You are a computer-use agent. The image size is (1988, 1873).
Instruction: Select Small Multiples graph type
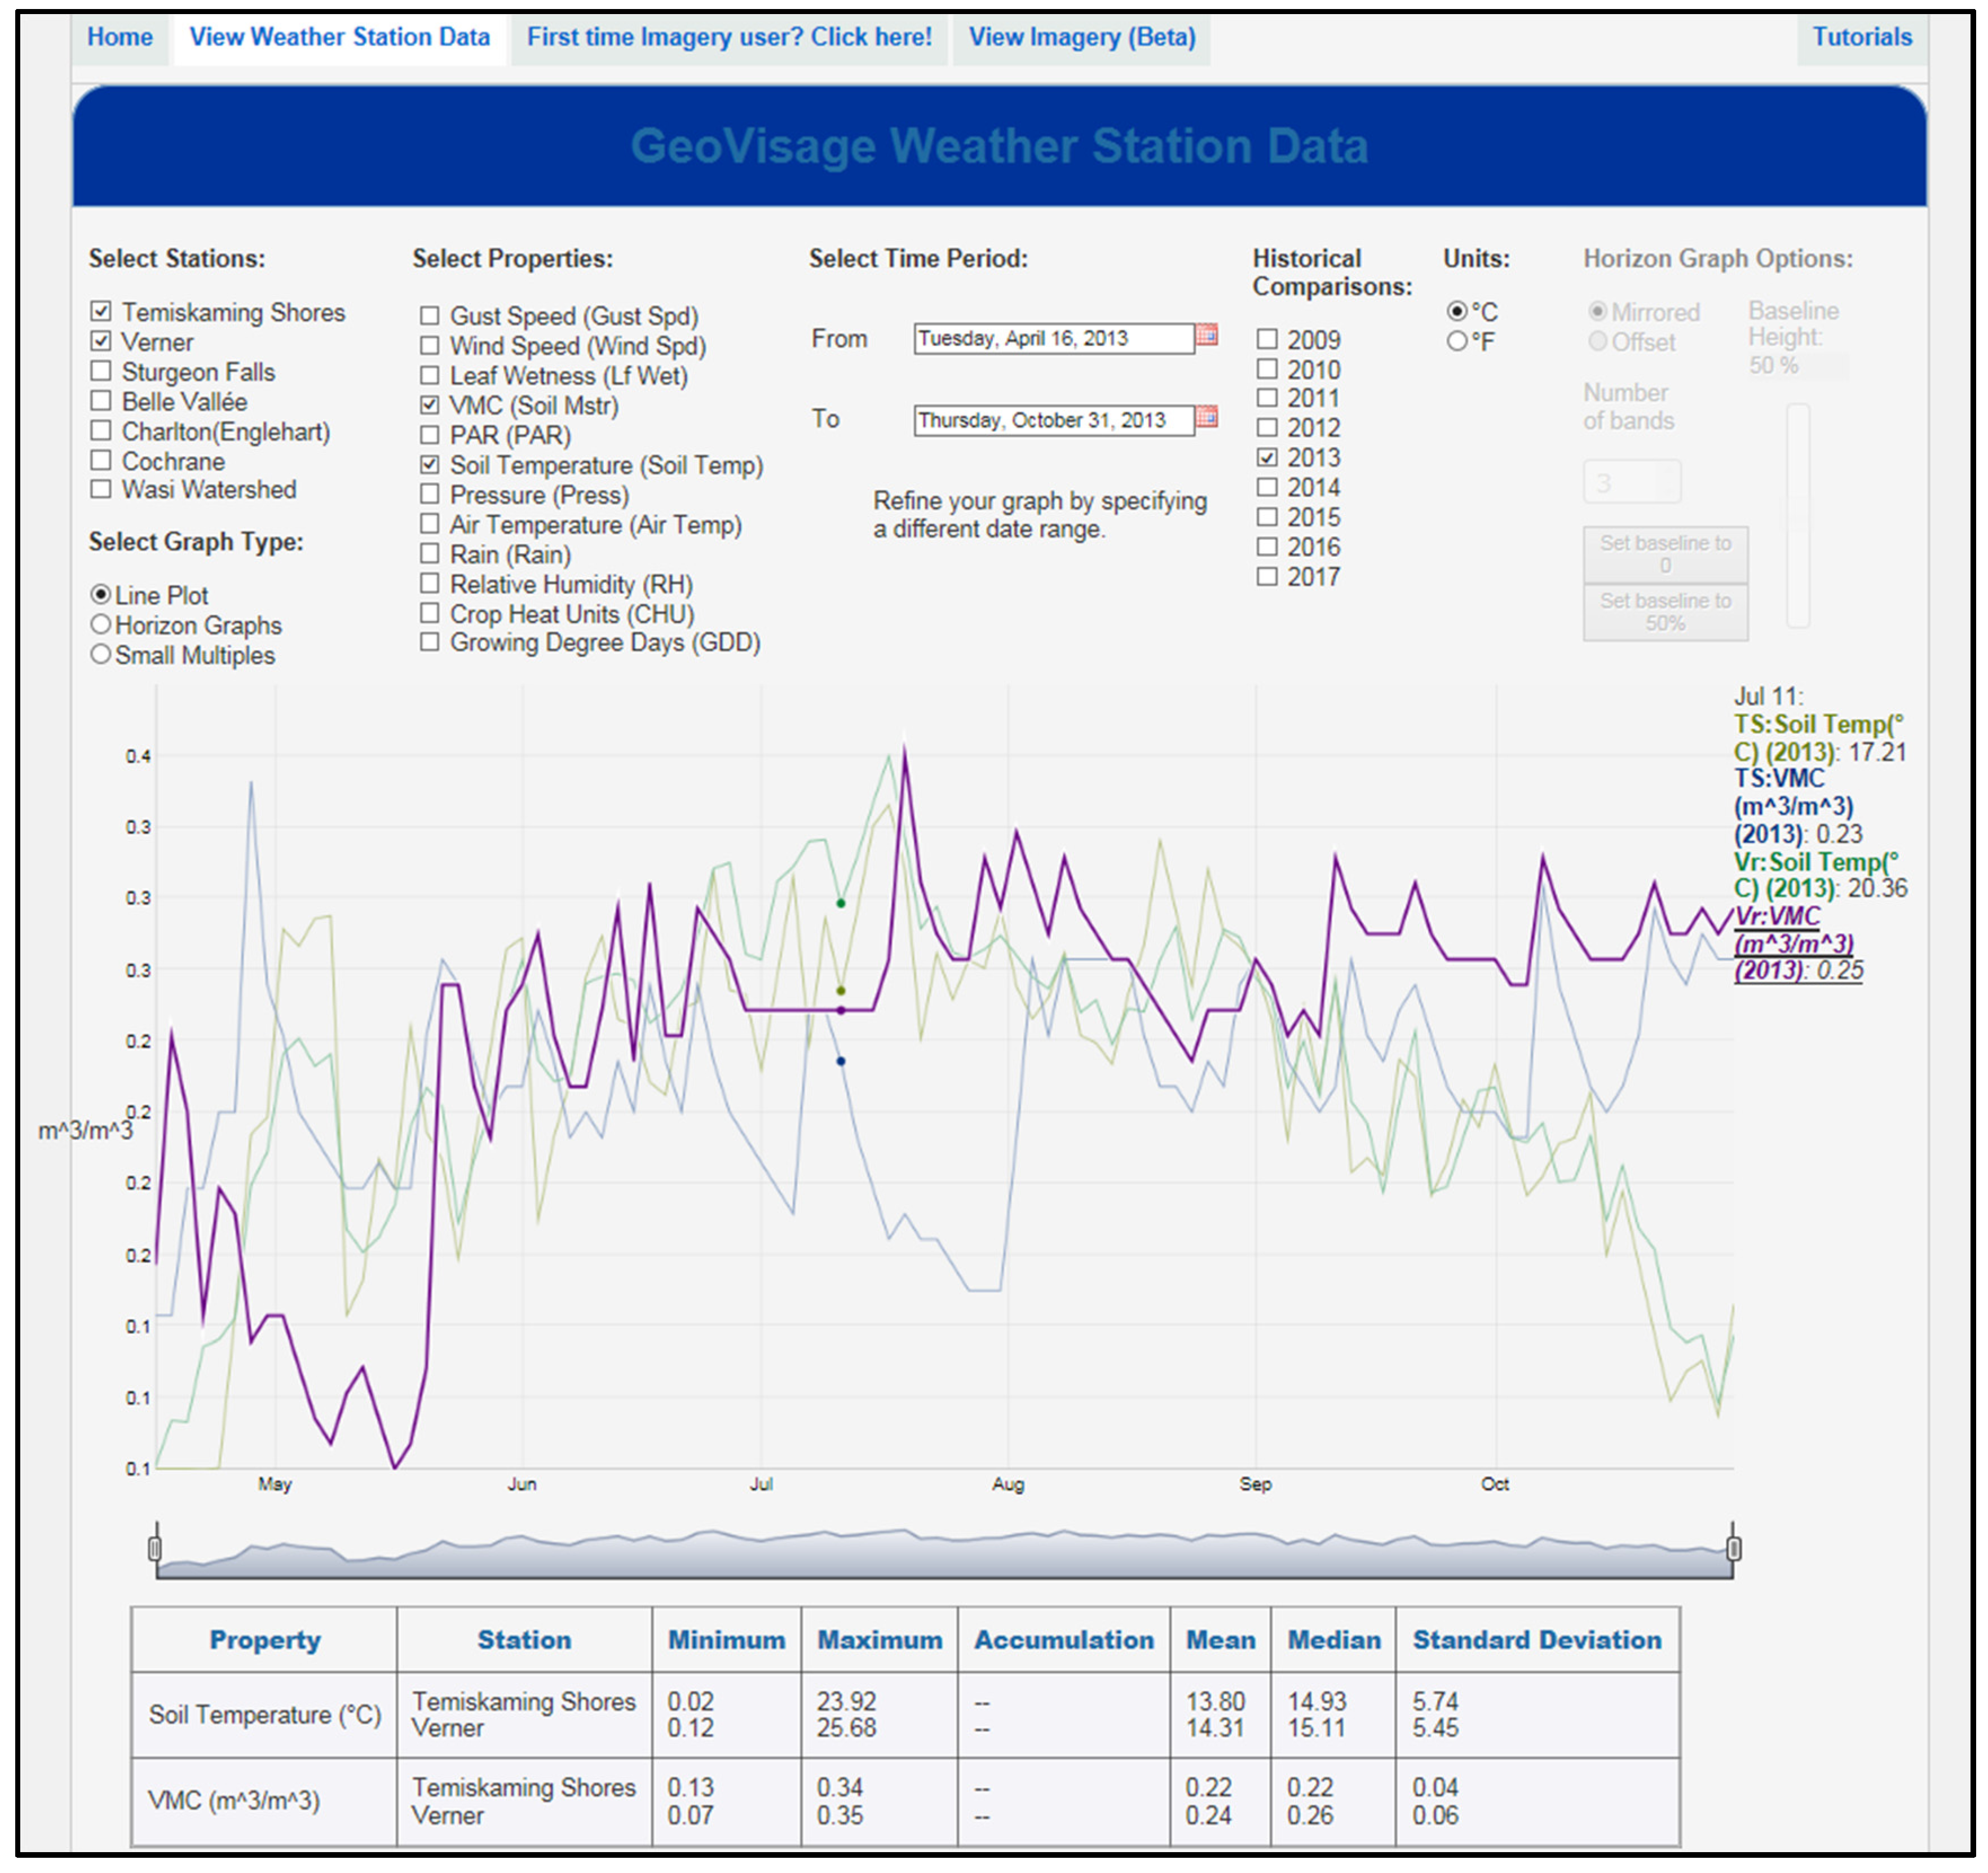click(101, 654)
